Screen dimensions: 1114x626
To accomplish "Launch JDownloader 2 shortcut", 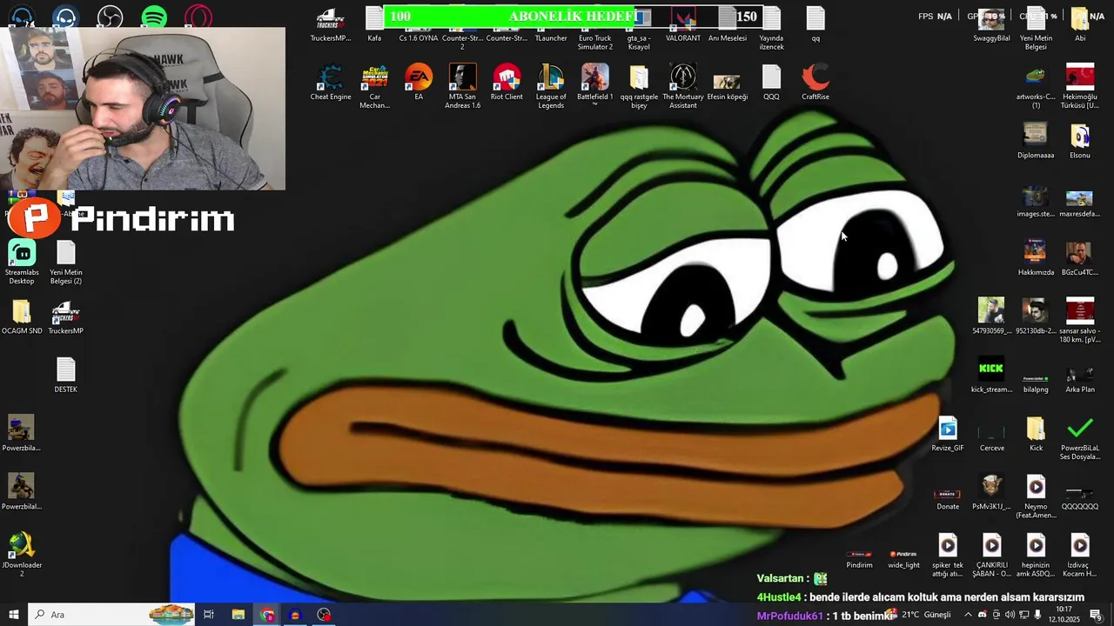I will pyautogui.click(x=22, y=555).
